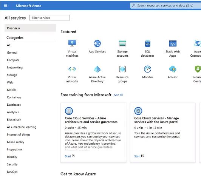Click the 'Featured' section heading

click(68, 32)
